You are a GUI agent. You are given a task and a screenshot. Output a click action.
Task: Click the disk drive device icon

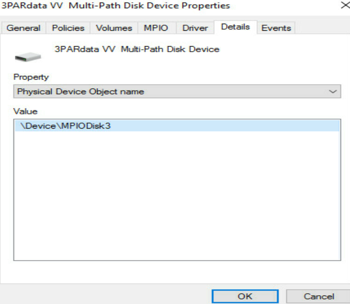pyautogui.click(x=28, y=57)
